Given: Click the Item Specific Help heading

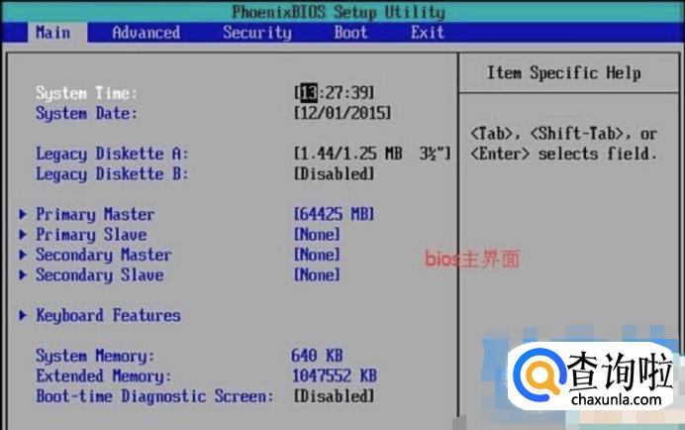Looking at the screenshot, I should [x=564, y=72].
